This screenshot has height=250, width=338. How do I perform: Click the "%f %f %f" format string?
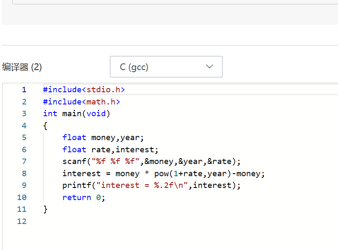coord(116,161)
